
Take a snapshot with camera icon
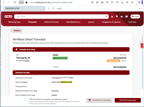coord(102,2)
